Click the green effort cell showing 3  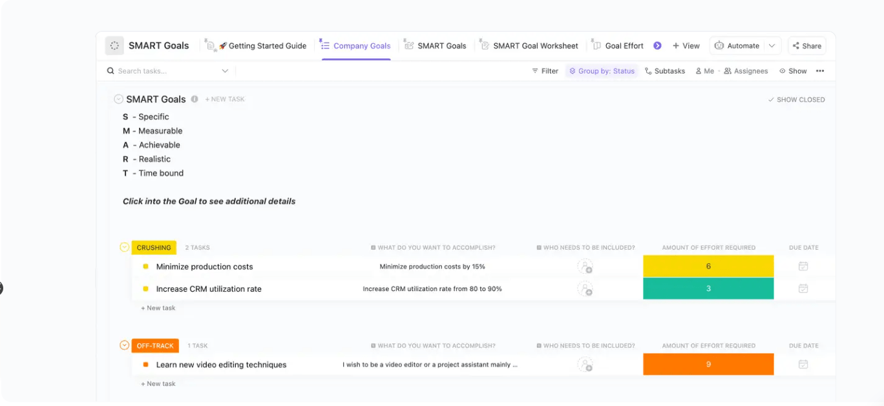click(708, 289)
